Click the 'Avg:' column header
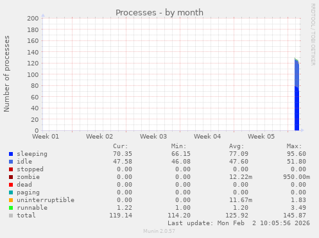 [236, 146]
